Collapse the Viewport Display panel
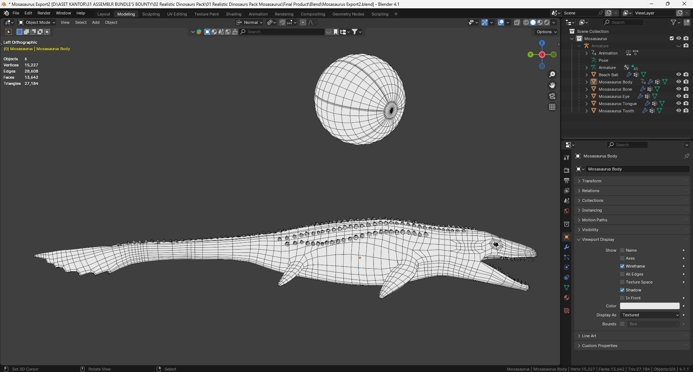 coord(632,239)
